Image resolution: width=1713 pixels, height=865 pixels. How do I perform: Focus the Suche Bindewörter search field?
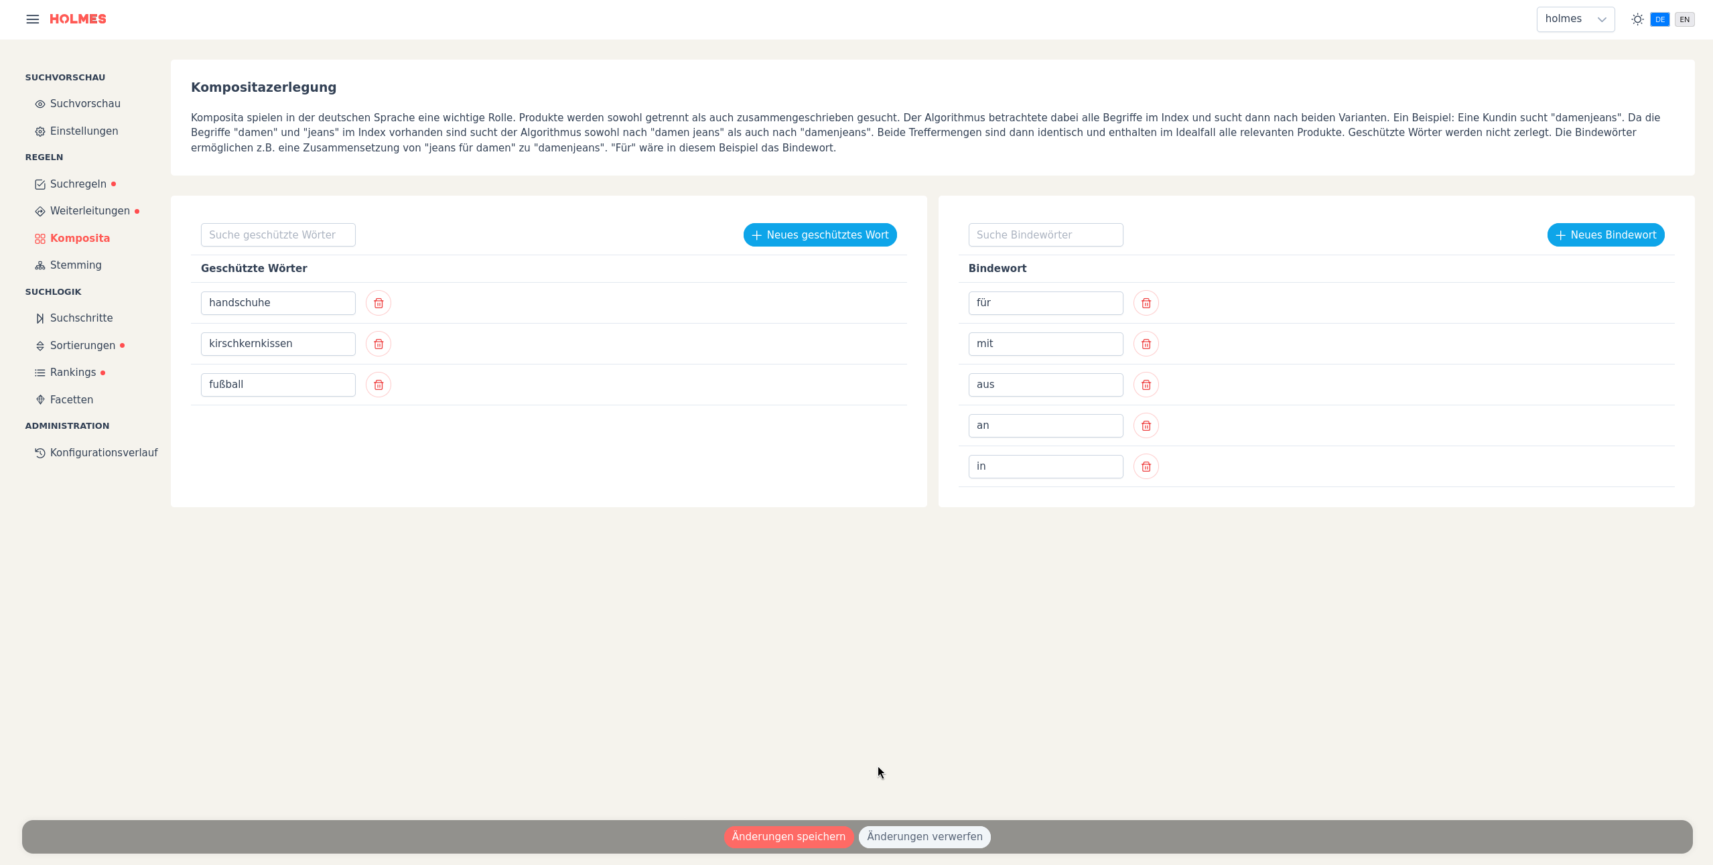pyautogui.click(x=1045, y=235)
